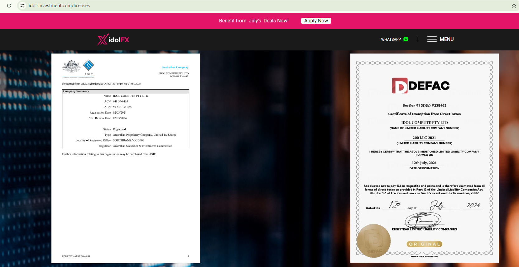Screen dimensions: 519x267
Task: Reload the page with the refresh icon
Action: tap(9, 6)
